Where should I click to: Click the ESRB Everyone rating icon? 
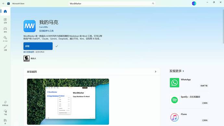click(27, 58)
